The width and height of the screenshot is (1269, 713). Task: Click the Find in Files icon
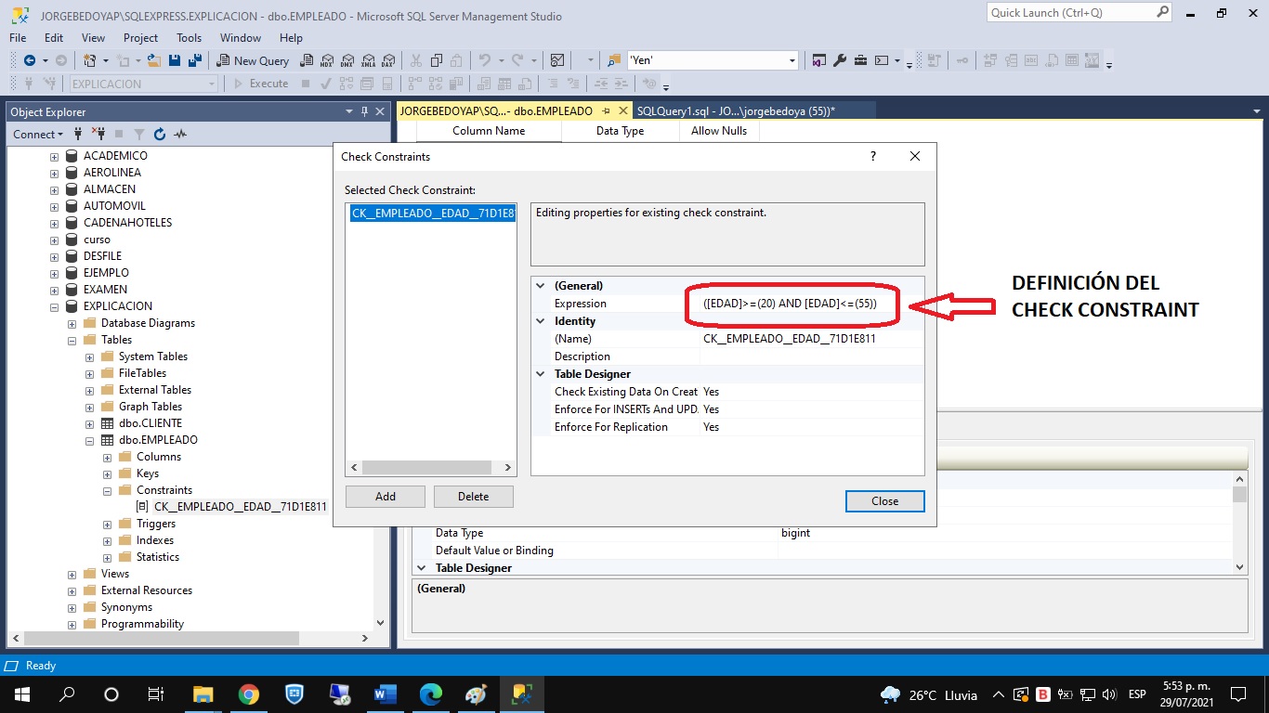coord(614,60)
